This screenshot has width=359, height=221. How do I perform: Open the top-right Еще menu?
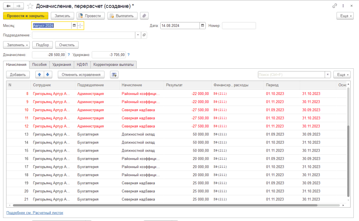tap(345, 16)
